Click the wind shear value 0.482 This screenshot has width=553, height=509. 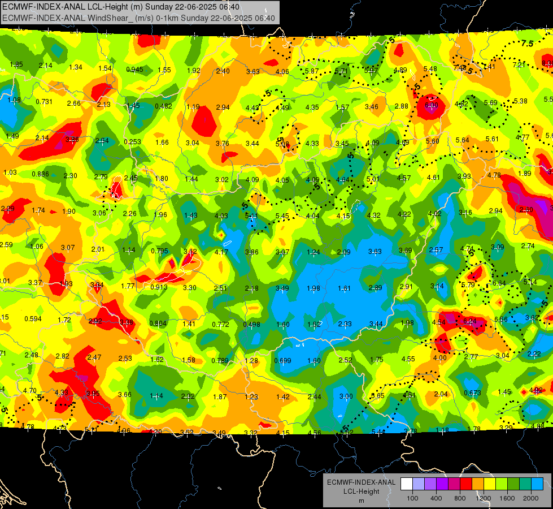(x=164, y=106)
